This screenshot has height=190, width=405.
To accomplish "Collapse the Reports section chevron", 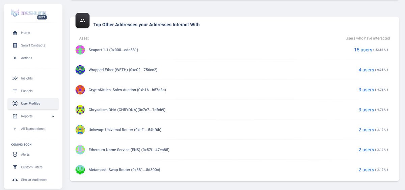I will 53,116.
